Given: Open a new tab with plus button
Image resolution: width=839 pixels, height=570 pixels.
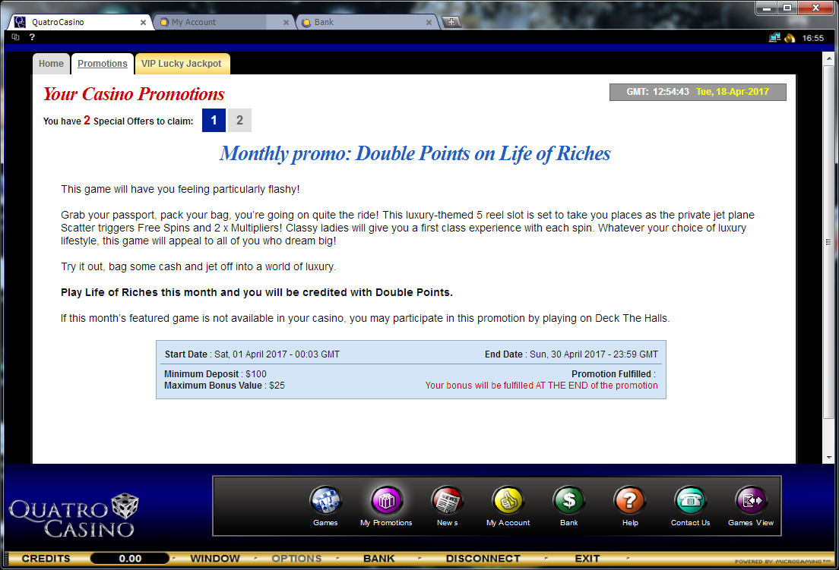Looking at the screenshot, I should 451,22.
